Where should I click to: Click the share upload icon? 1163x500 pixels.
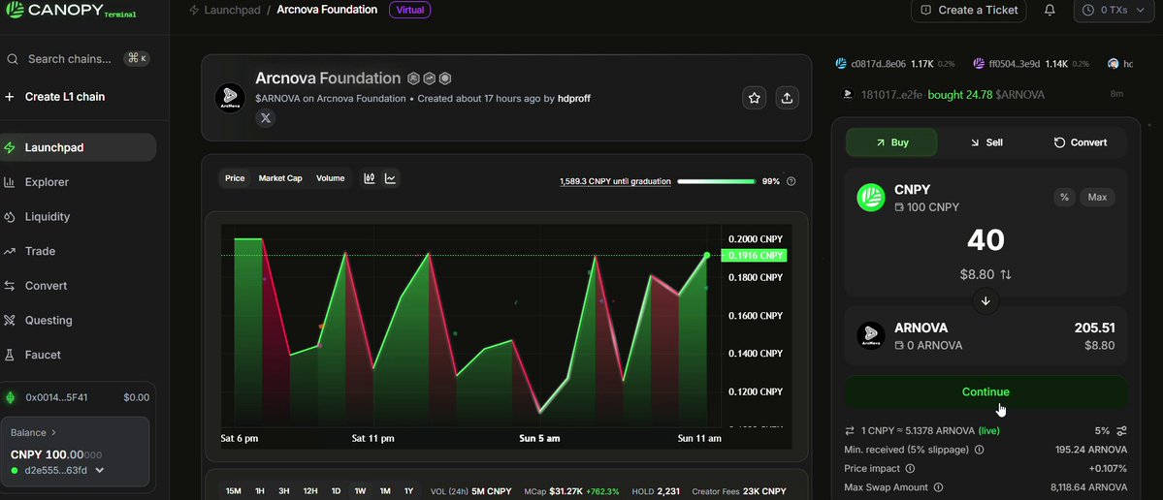pyautogui.click(x=787, y=98)
